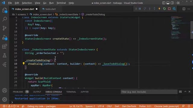Expand index_screen.dart breadcrumb segment
Viewport: 193px width, 108px height.
[42, 14]
